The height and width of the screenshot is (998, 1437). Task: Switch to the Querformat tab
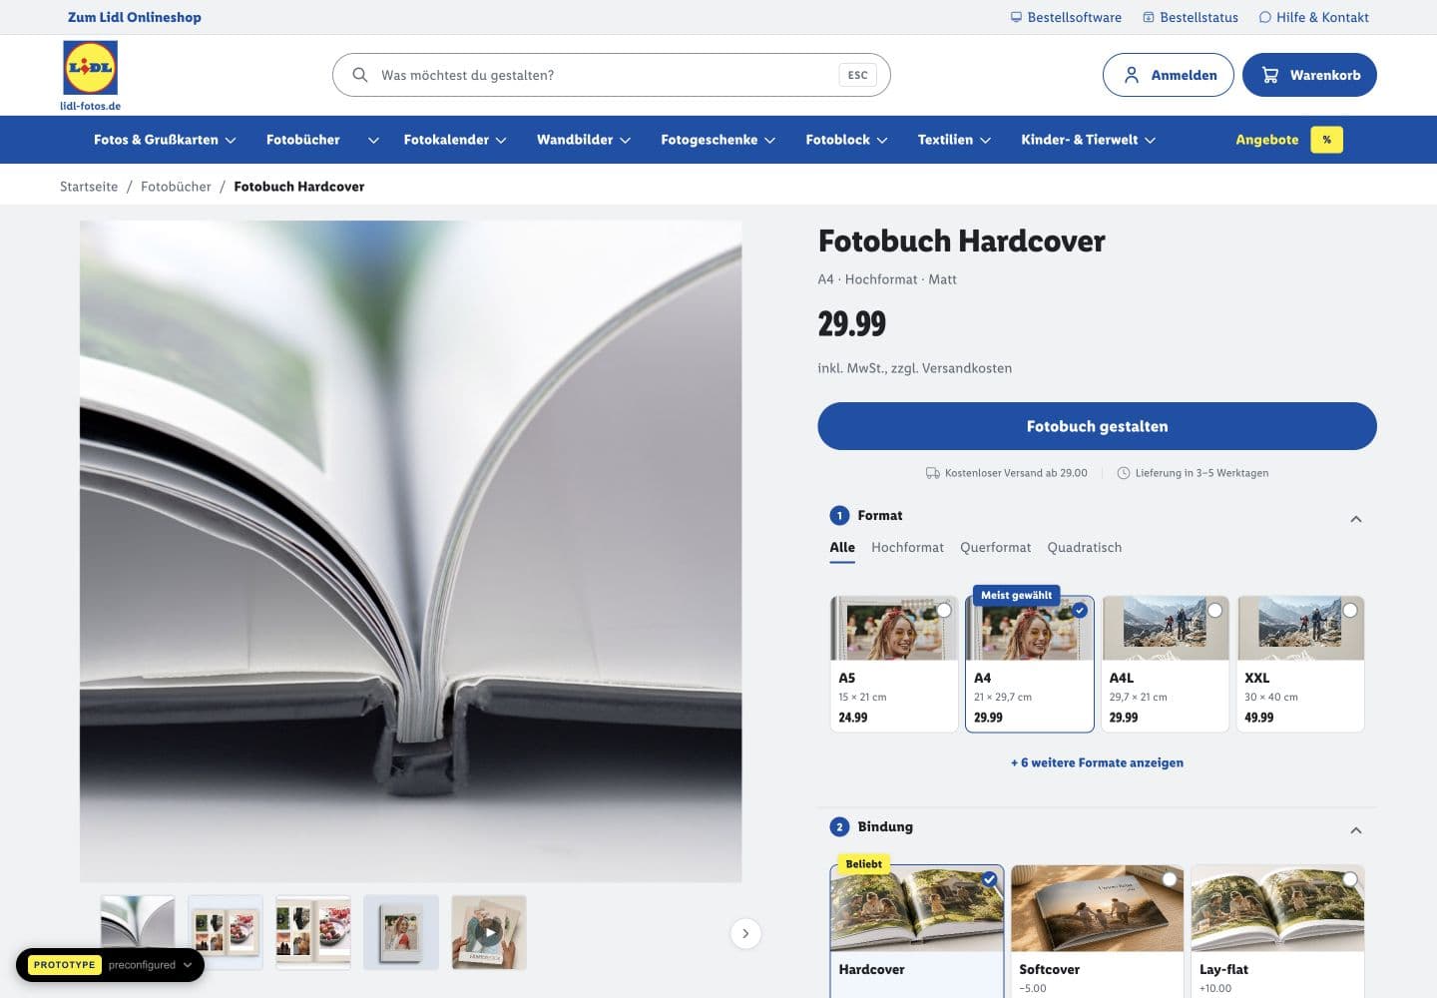pos(995,547)
